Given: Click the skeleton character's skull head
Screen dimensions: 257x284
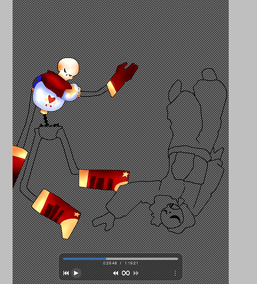Looking at the screenshot, I should click(68, 68).
